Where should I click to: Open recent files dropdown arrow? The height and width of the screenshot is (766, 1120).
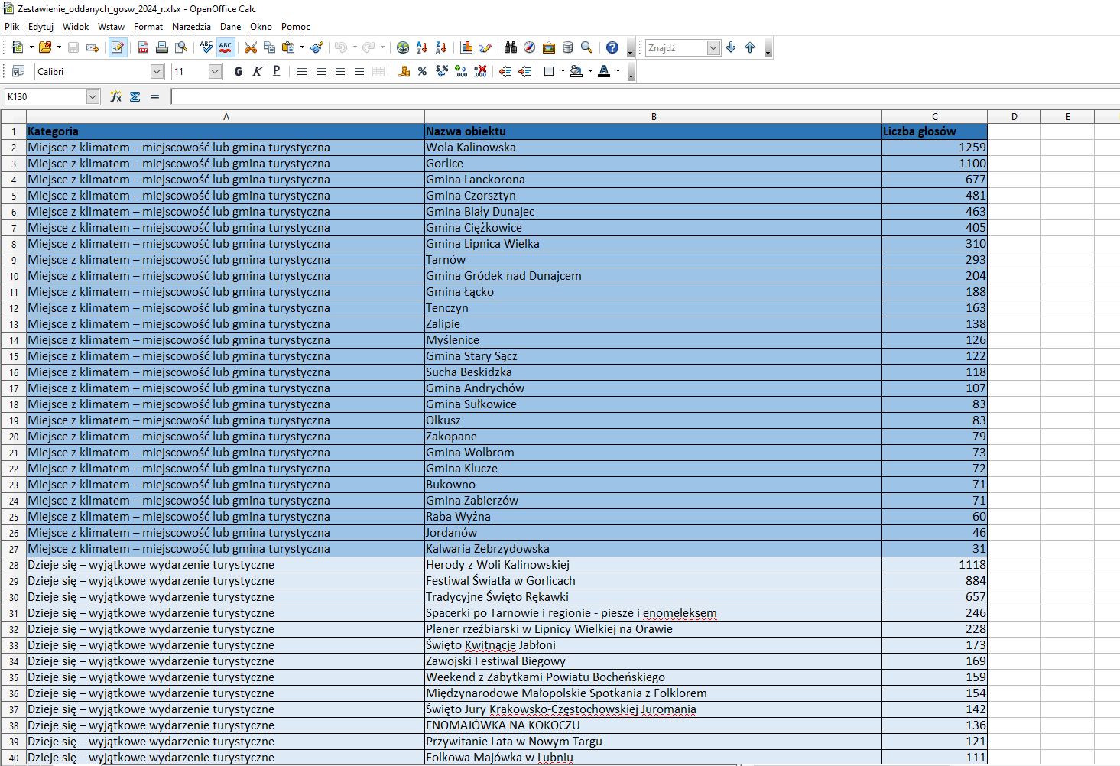click(x=59, y=47)
